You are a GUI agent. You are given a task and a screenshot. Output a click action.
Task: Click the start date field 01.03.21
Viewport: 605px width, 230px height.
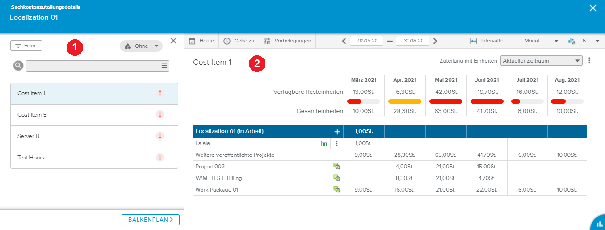pyautogui.click(x=366, y=41)
